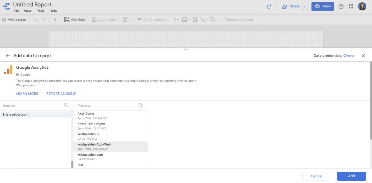Expand the image insert dropdown arrow
Screen dimensions: 372x183
click(x=189, y=19)
